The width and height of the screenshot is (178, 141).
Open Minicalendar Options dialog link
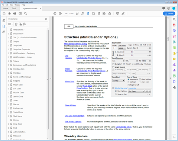[x=75, y=44]
